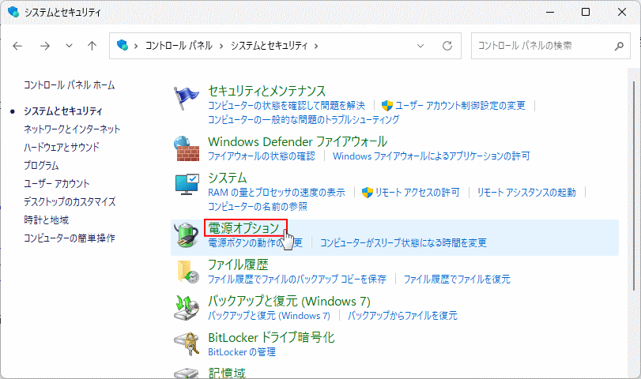The image size is (641, 379).
Task: Open バックアップと復元 (Windows 7) heading
Action: [289, 301]
